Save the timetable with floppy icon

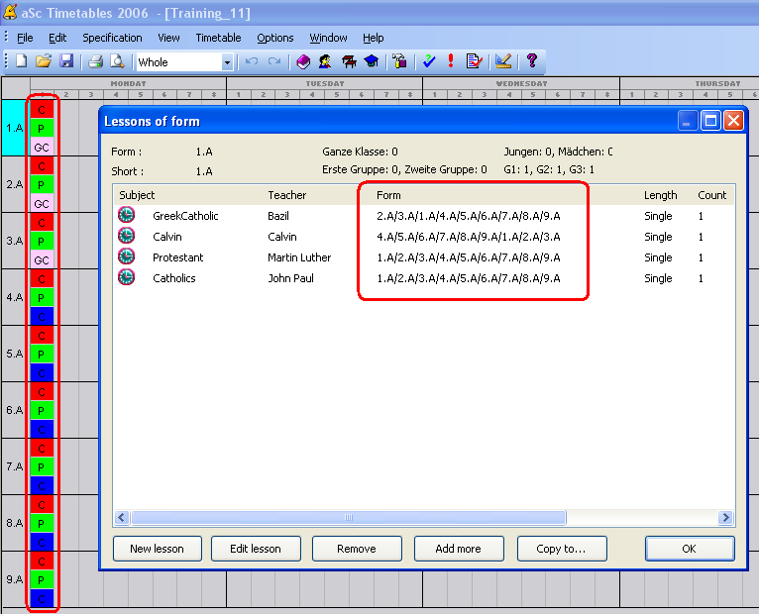(66, 61)
